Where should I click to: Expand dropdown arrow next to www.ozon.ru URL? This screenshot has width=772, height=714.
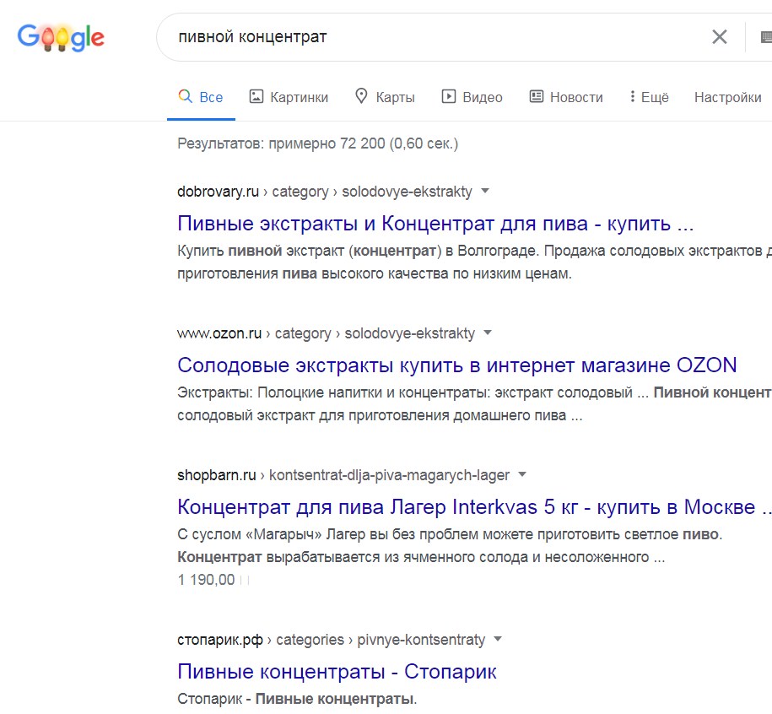coord(488,333)
